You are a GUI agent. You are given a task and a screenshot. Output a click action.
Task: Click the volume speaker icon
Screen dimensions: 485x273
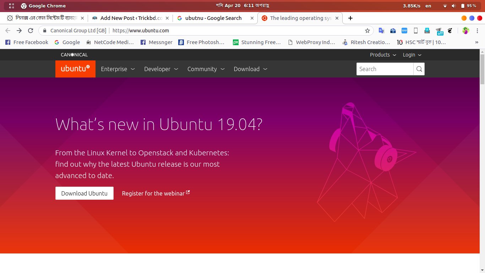coord(454,6)
